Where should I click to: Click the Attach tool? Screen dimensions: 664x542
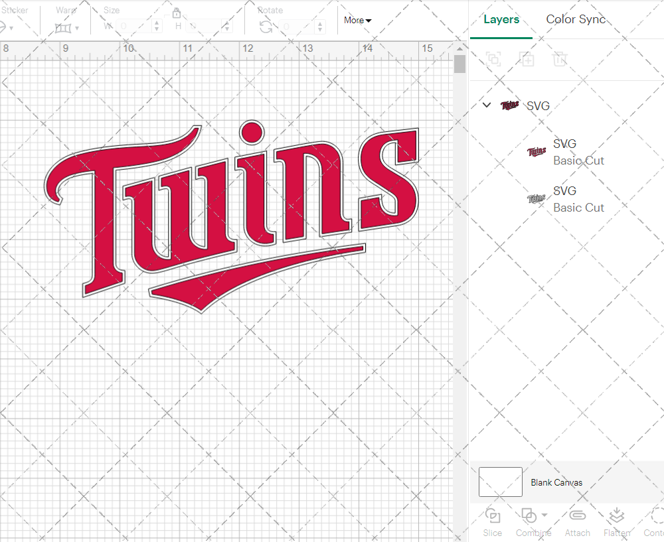(x=577, y=523)
